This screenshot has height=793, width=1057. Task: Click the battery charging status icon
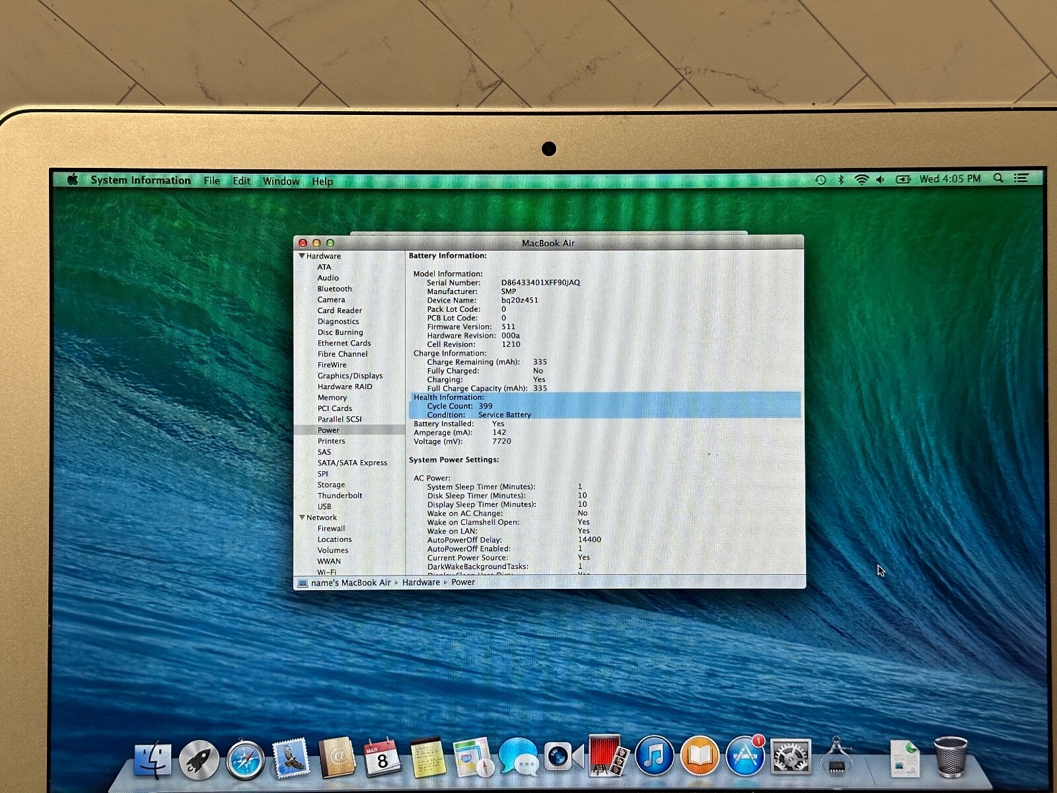[x=903, y=179]
